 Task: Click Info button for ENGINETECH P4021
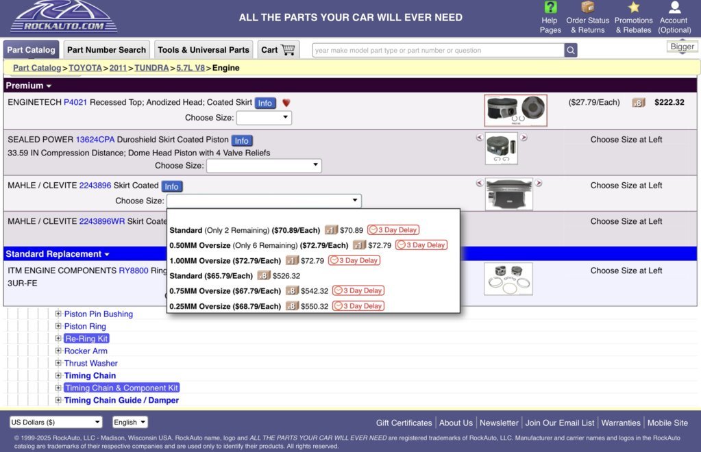click(x=265, y=103)
